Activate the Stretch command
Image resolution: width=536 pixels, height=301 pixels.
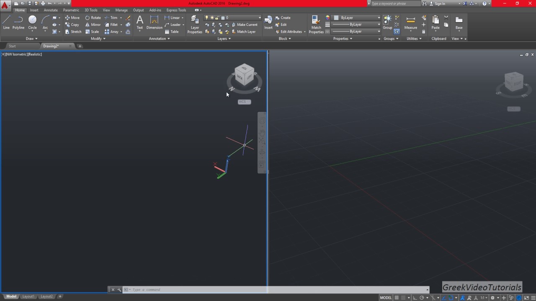[73, 32]
